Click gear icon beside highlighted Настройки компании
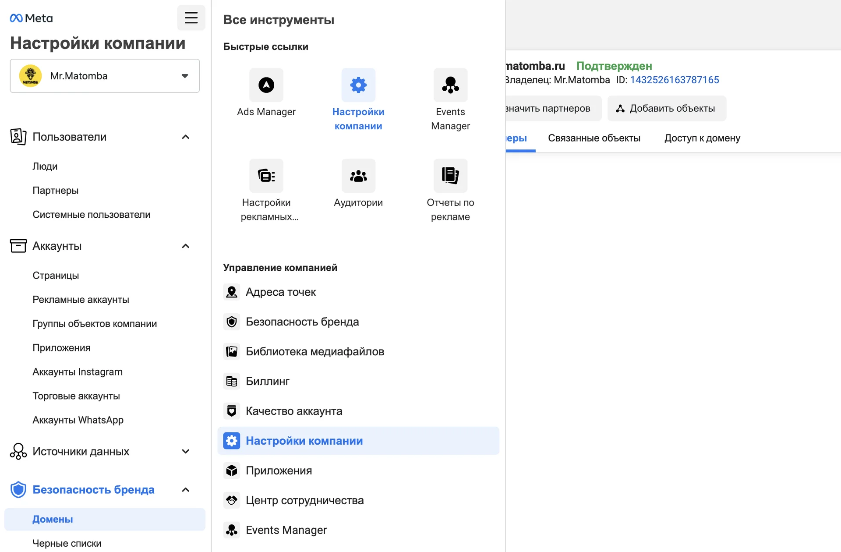The height and width of the screenshot is (552, 841). pyautogui.click(x=232, y=441)
